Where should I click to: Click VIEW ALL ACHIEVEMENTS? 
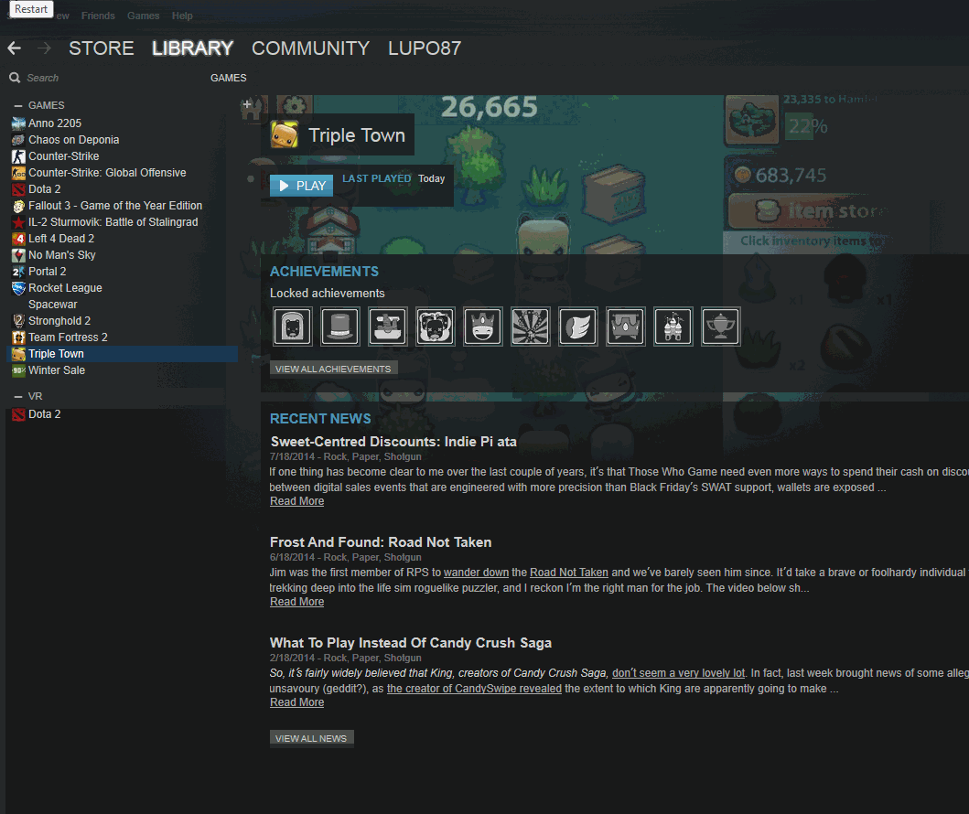tap(332, 368)
